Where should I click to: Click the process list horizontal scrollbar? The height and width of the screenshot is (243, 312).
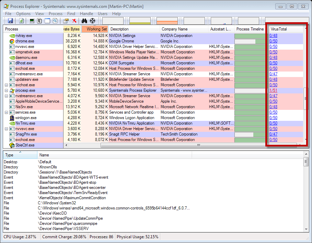coord(182,145)
